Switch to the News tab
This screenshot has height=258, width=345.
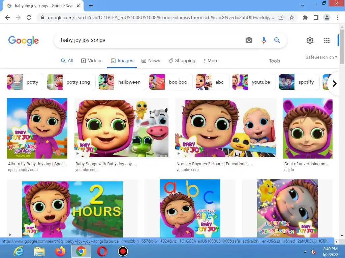coord(151,61)
